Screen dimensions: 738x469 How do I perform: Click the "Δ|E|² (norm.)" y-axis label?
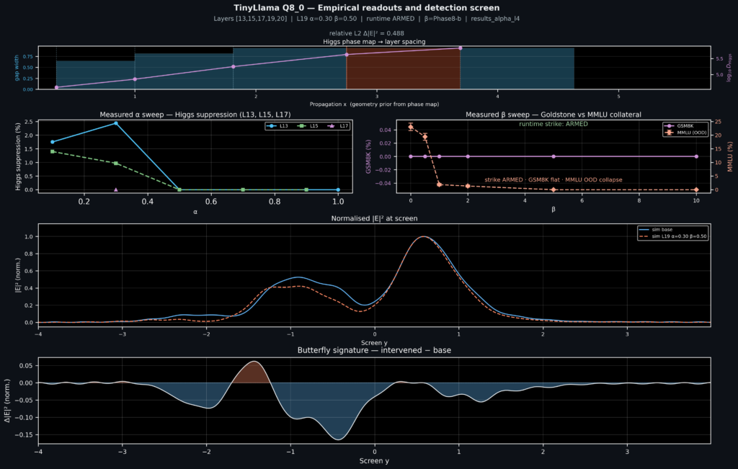click(x=7, y=401)
